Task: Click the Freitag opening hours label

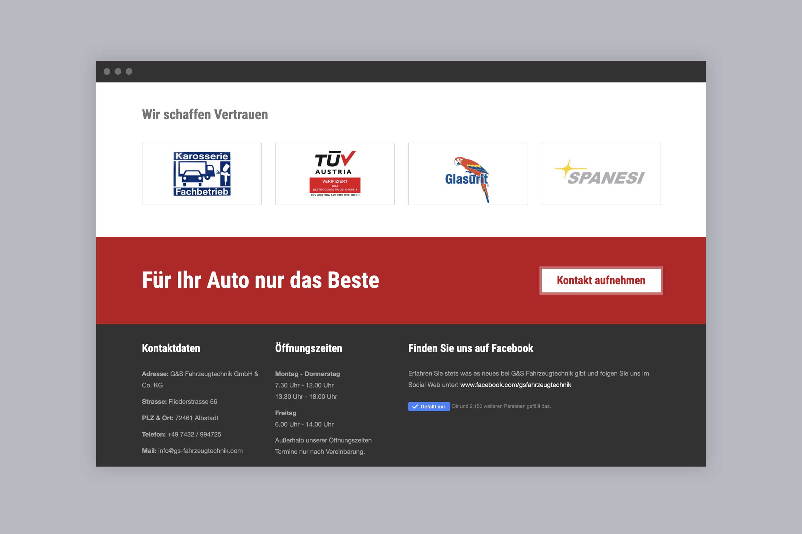Action: 286,413
